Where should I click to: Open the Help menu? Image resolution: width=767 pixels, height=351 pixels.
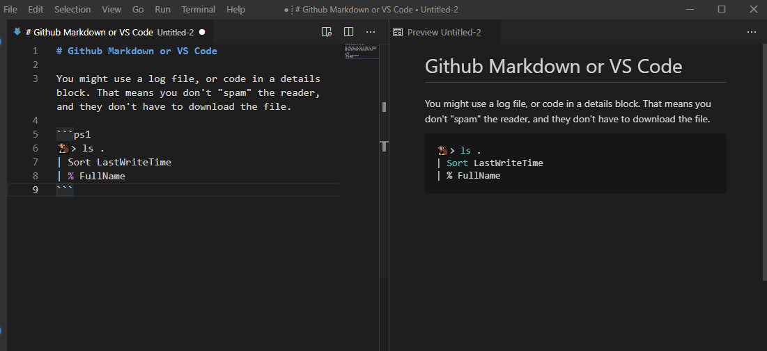(x=235, y=9)
